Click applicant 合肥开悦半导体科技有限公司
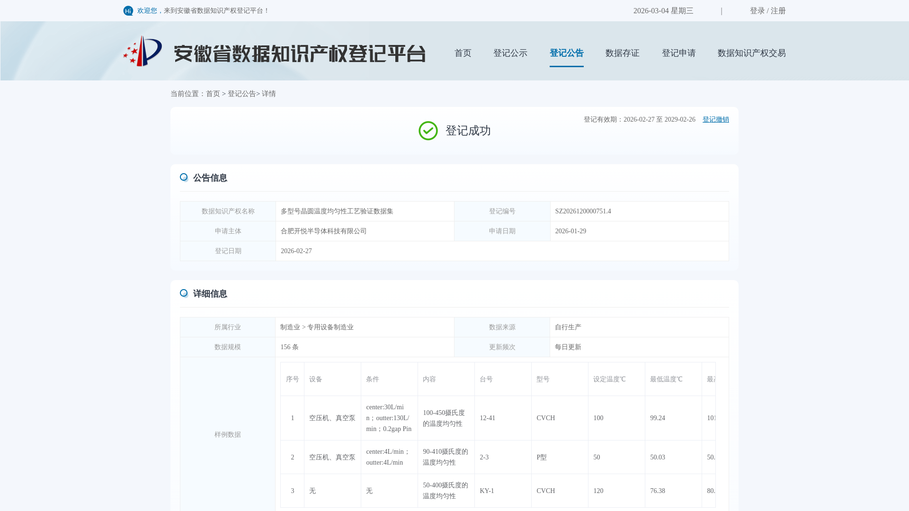 pos(323,231)
